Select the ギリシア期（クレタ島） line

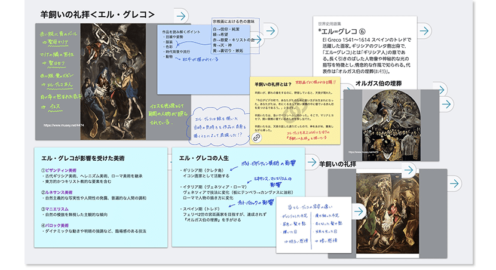coord(203,170)
